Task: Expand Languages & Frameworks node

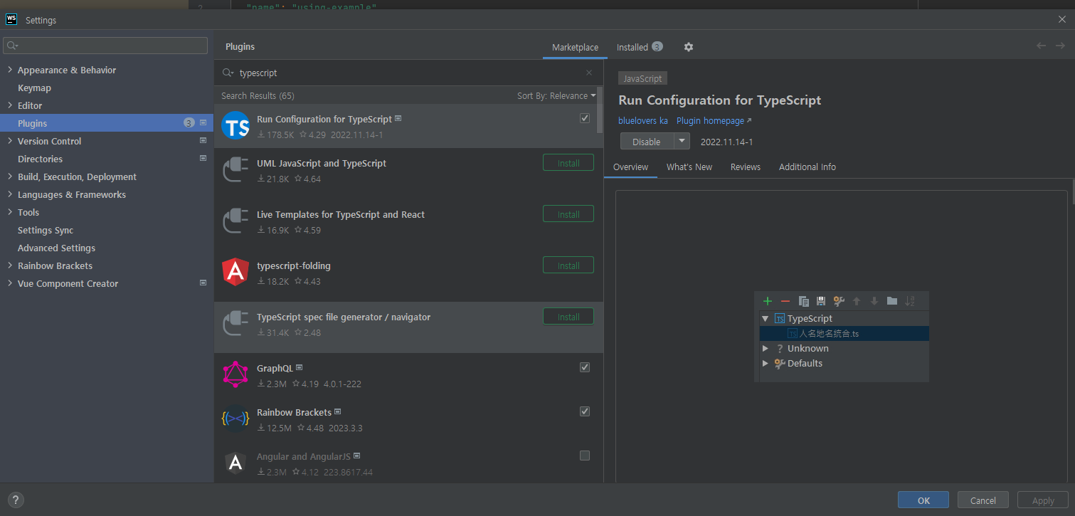Action: pyautogui.click(x=10, y=194)
